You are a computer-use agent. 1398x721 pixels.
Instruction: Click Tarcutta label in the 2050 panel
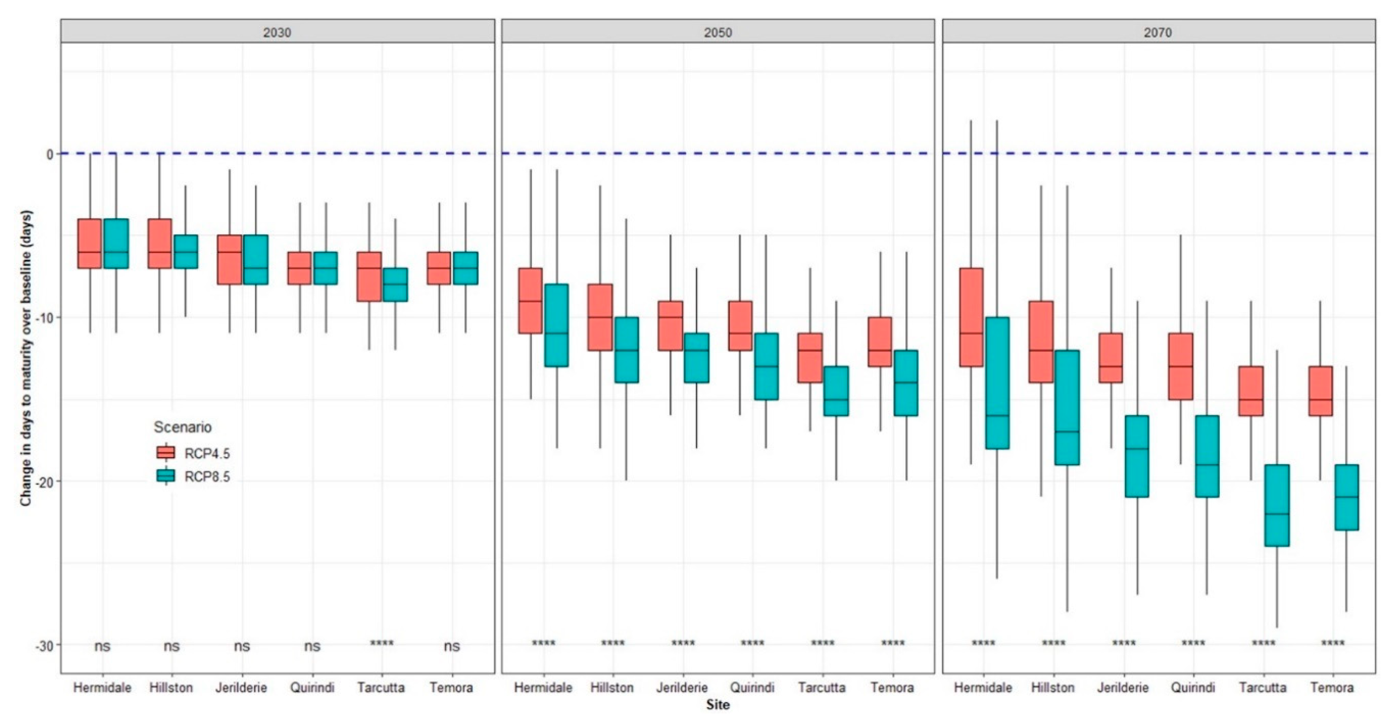tap(822, 687)
